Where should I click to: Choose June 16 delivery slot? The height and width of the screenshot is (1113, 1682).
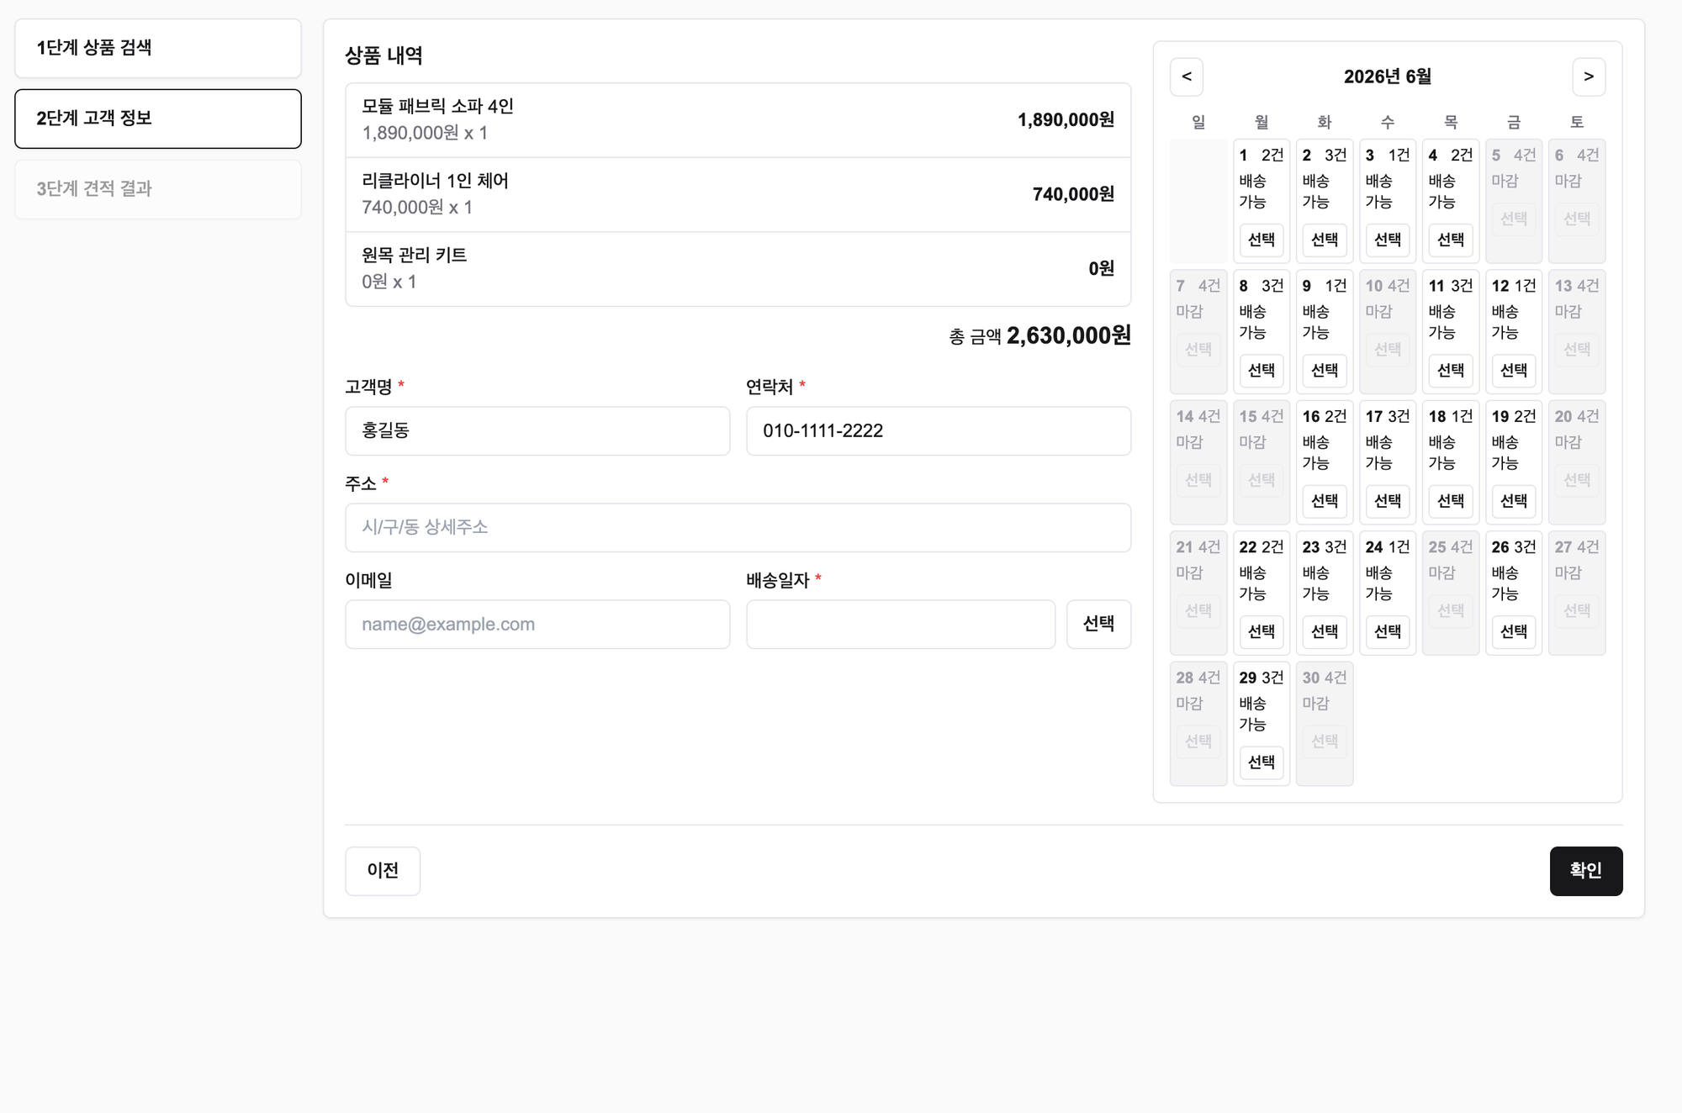(1324, 502)
